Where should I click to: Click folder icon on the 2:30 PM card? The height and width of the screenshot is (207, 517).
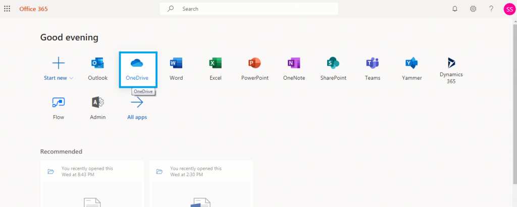click(x=159, y=171)
